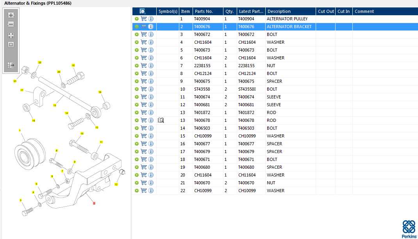This screenshot has width=418, height=239.
Task: Click the gear icon for BOLT T406503
Action: (136, 128)
